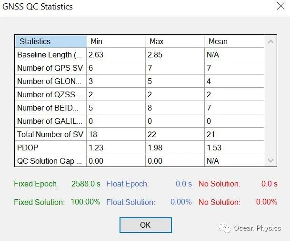
Task: Select the Baseline Length row
Action: [50, 55]
